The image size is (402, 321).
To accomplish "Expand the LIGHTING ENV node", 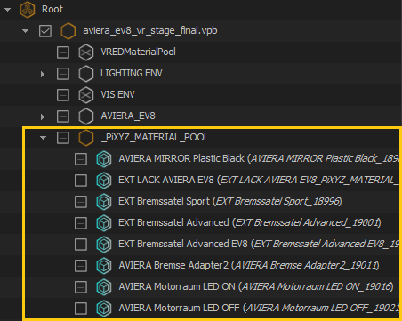I will (43, 74).
